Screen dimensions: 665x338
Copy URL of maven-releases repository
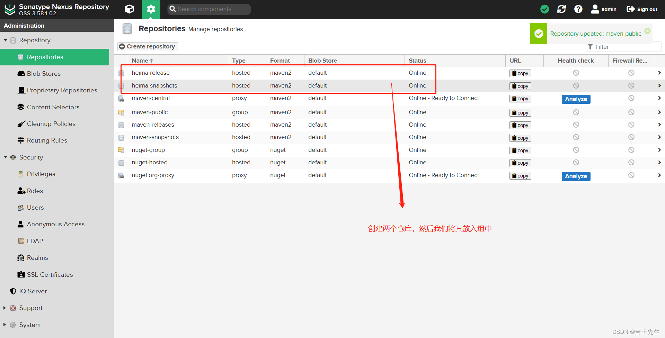pyautogui.click(x=520, y=125)
